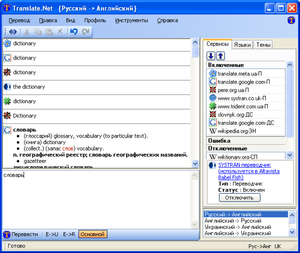300x253 pixels.
Task: Click the swap translation direction toolbar icon
Action: click(x=13, y=32)
